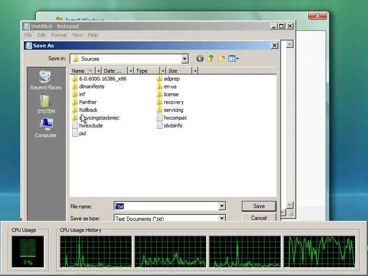368x276 pixels.
Task: Click the Notepad icon in the title bar
Action: click(x=27, y=26)
